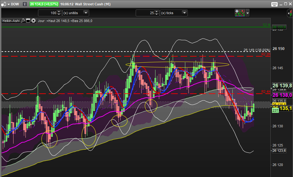Click the green price change box 26 134,5
The width and height of the screenshot is (293, 177).
point(44,4)
